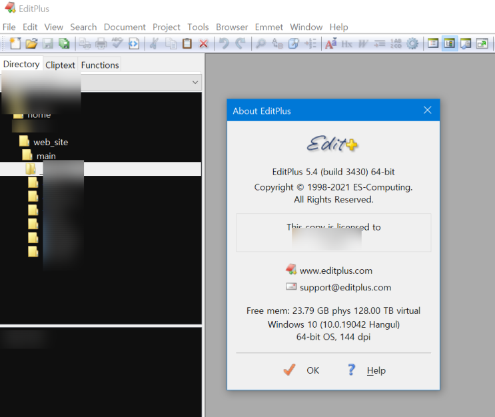Click the Go to Line icon
Viewport: 495px width, 417px height.
coord(310,43)
